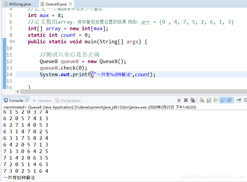Clear the Console output
Viewport: 247px width, 182px height.
[x=202, y=100]
